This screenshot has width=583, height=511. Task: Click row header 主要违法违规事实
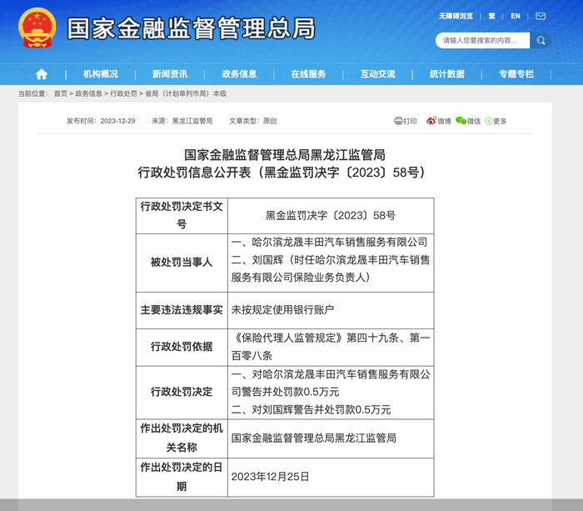(182, 310)
